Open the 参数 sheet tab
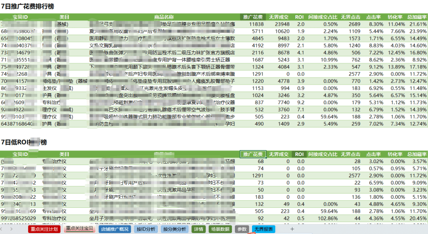Screen dimensions: 428x234 click(x=242, y=229)
